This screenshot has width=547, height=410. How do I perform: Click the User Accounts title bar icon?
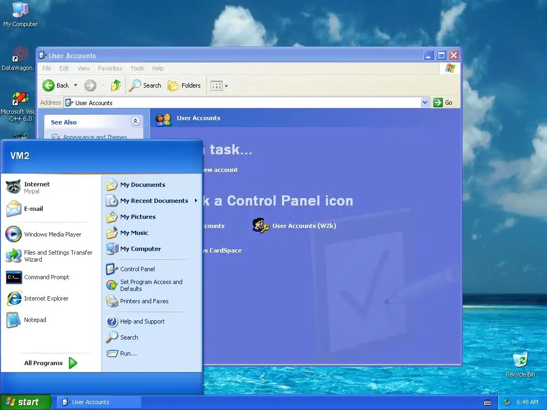tap(43, 55)
